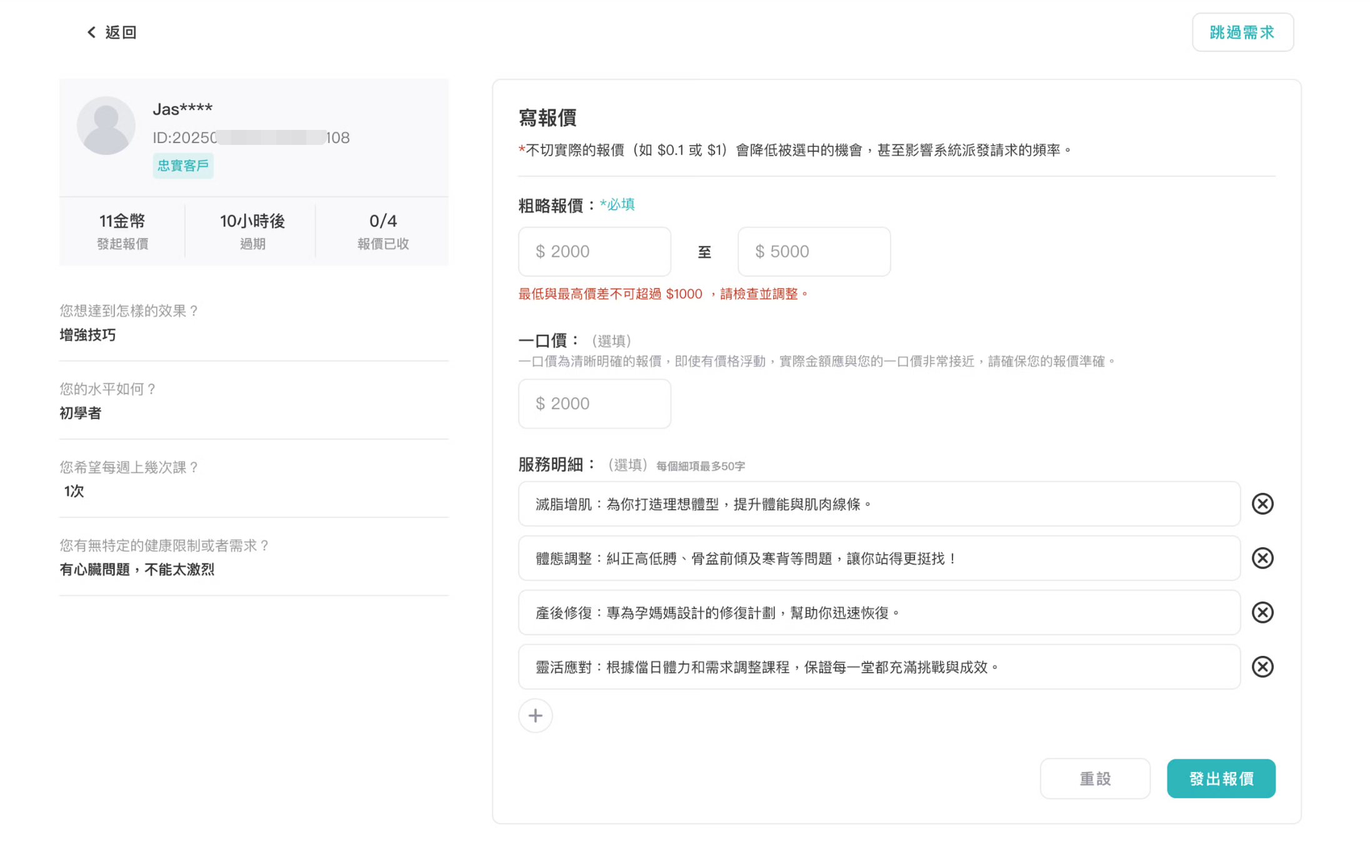Viewport: 1370px width, 847px height.
Task: Edit the 靈活應對 service detail text
Action: click(879, 666)
